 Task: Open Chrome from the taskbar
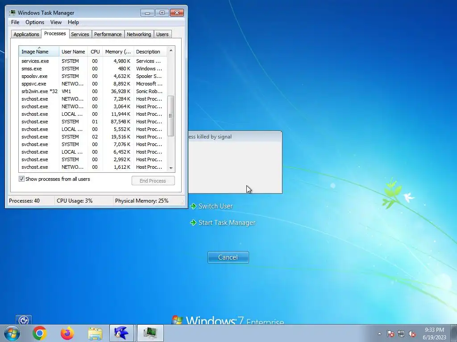(40, 333)
